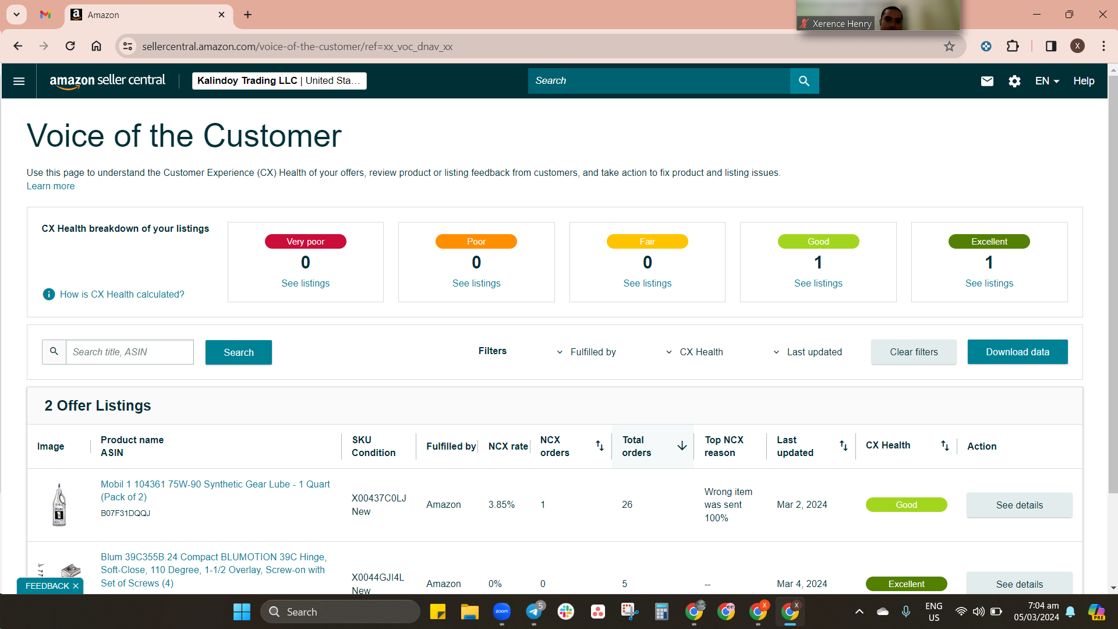Open Snipping Tool from the taskbar
Image resolution: width=1118 pixels, height=629 pixels.
[629, 612]
